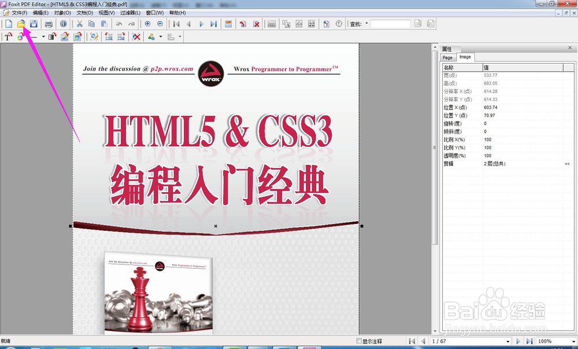Rotate object clockwise icon
Image resolution: width=578 pixels, height=349 pixels.
tap(121, 36)
